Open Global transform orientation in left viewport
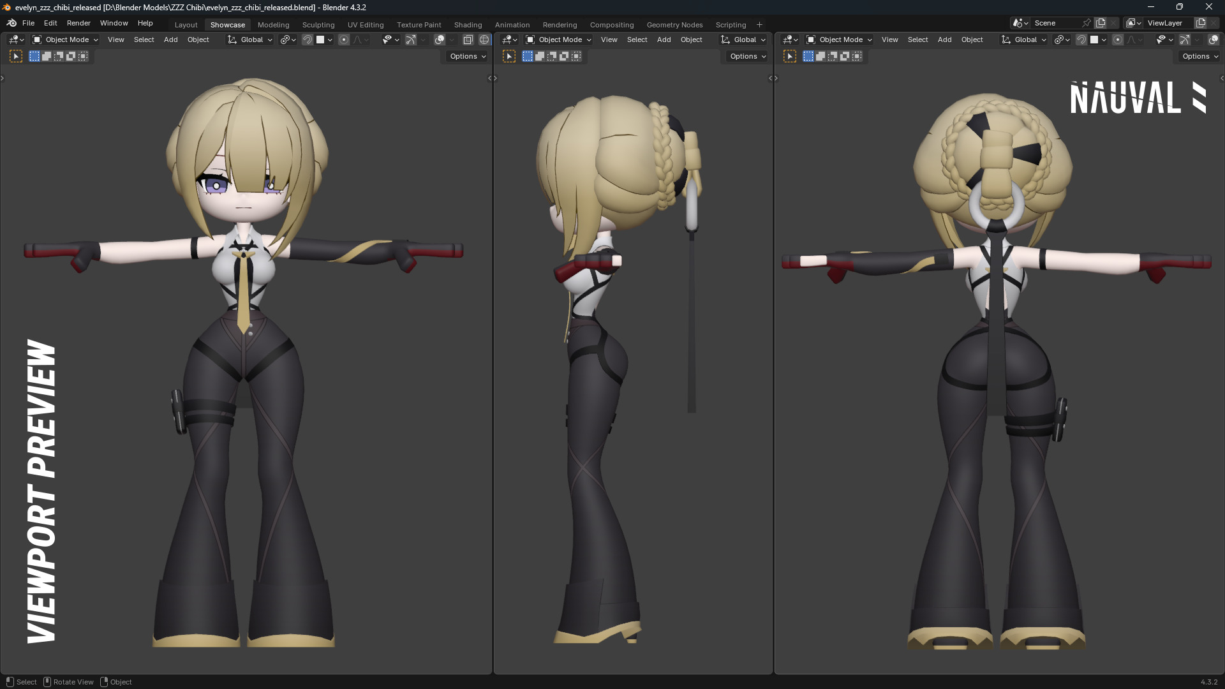Image resolution: width=1225 pixels, height=689 pixels. pyautogui.click(x=250, y=40)
